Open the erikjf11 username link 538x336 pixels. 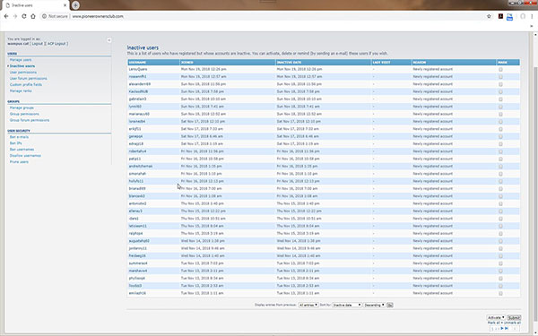point(134,129)
